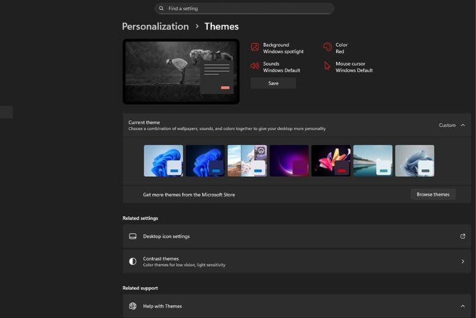Click the Mouse cursor arrow icon
This screenshot has height=318, width=476.
coord(327,66)
